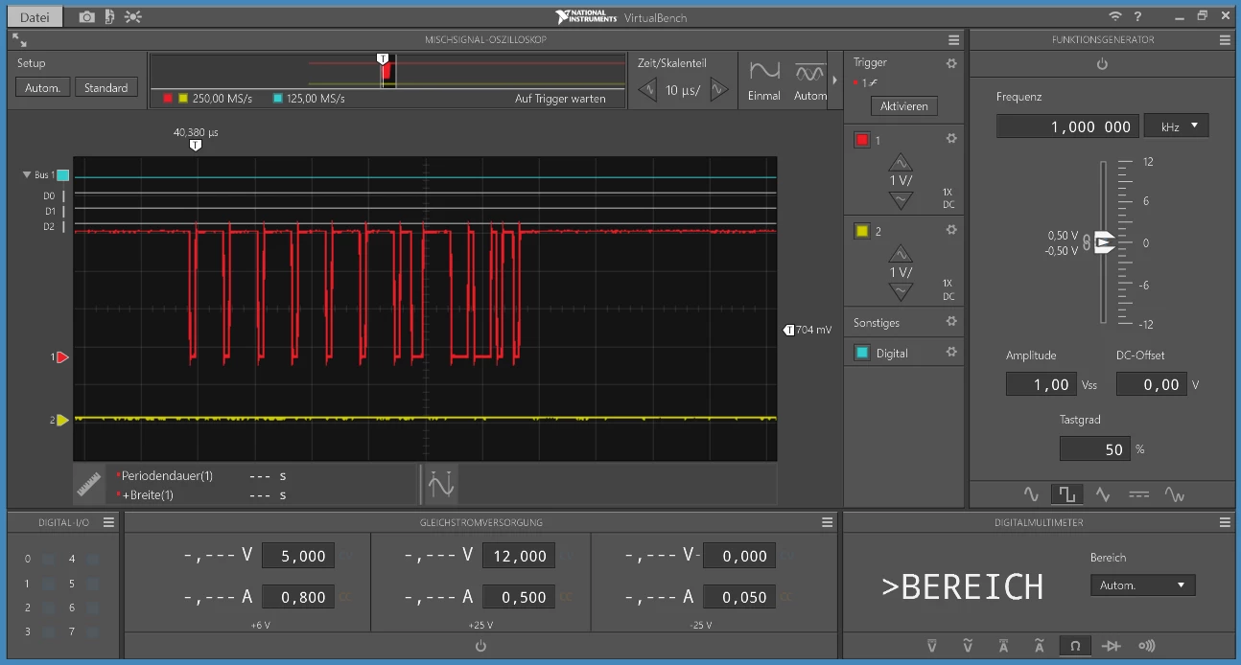Click the Tastgrad 50 input field
This screenshot has height=665, width=1241.
[x=1095, y=448]
